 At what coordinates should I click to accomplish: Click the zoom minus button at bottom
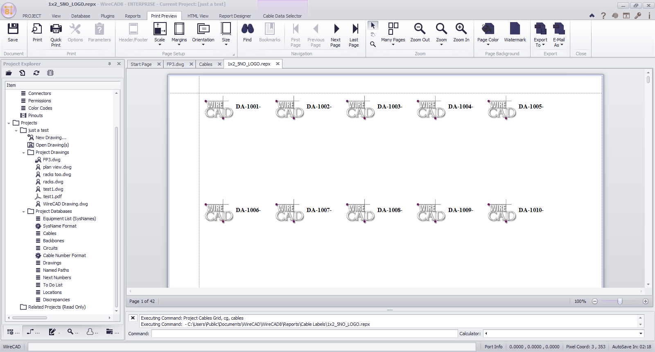point(595,301)
